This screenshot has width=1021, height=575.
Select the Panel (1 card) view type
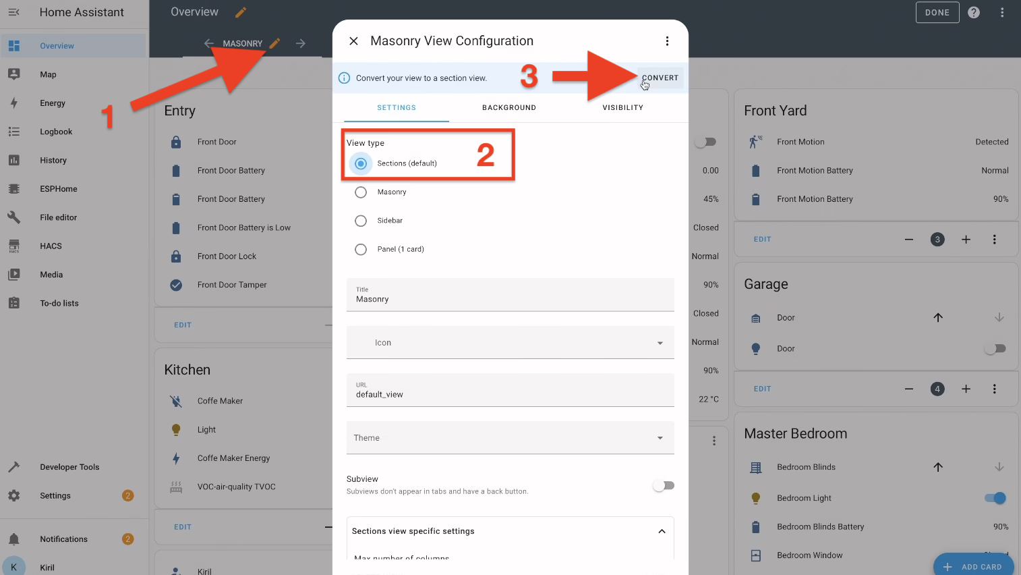[x=361, y=250]
